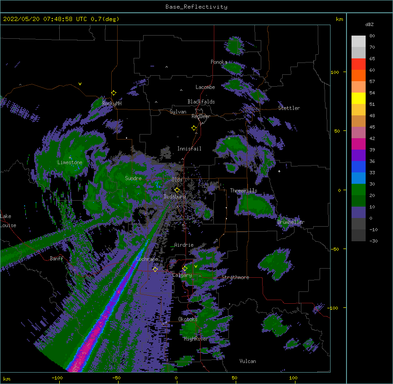Click the HighRiver label
393x384 pixels.
[196, 339]
